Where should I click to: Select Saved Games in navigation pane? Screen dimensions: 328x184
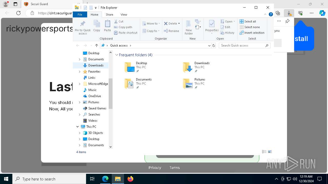pos(94,108)
